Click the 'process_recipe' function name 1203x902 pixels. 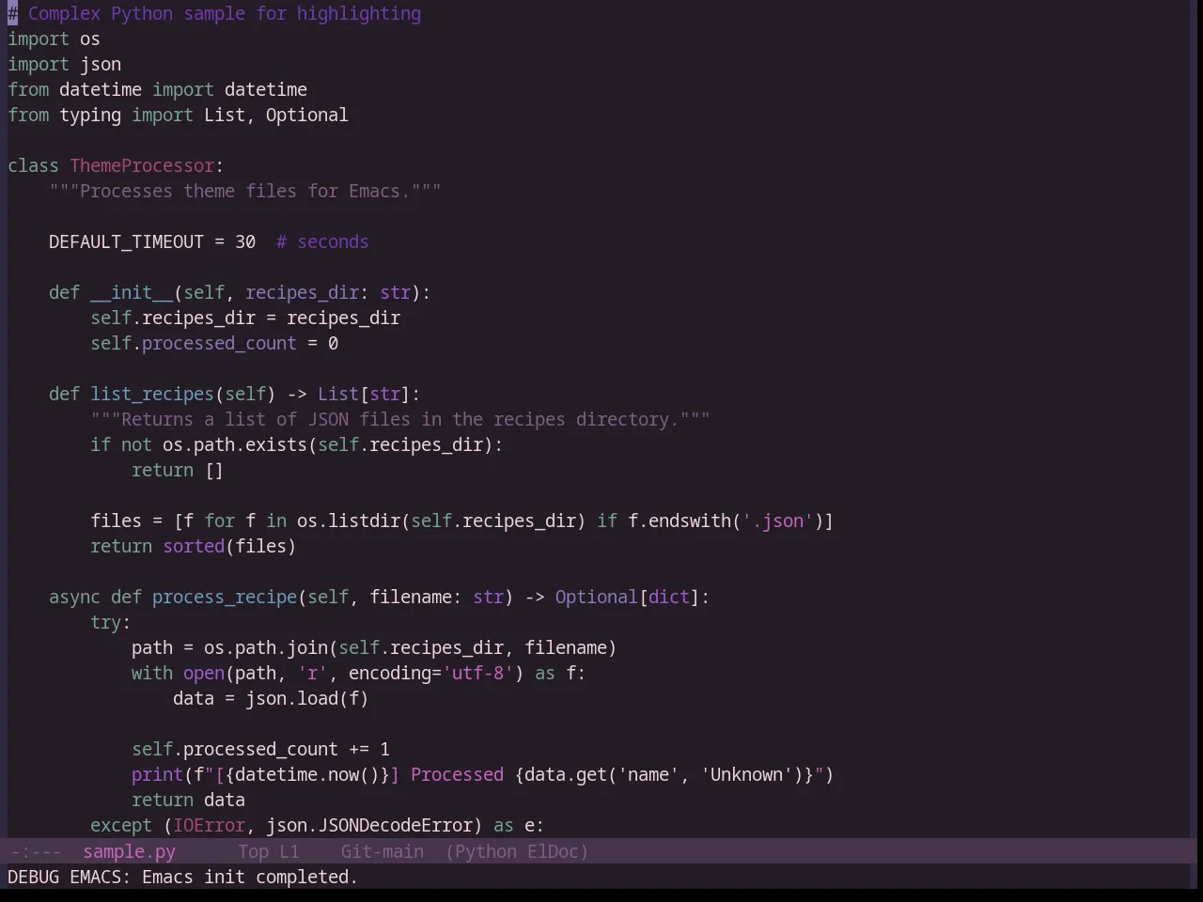pos(225,597)
